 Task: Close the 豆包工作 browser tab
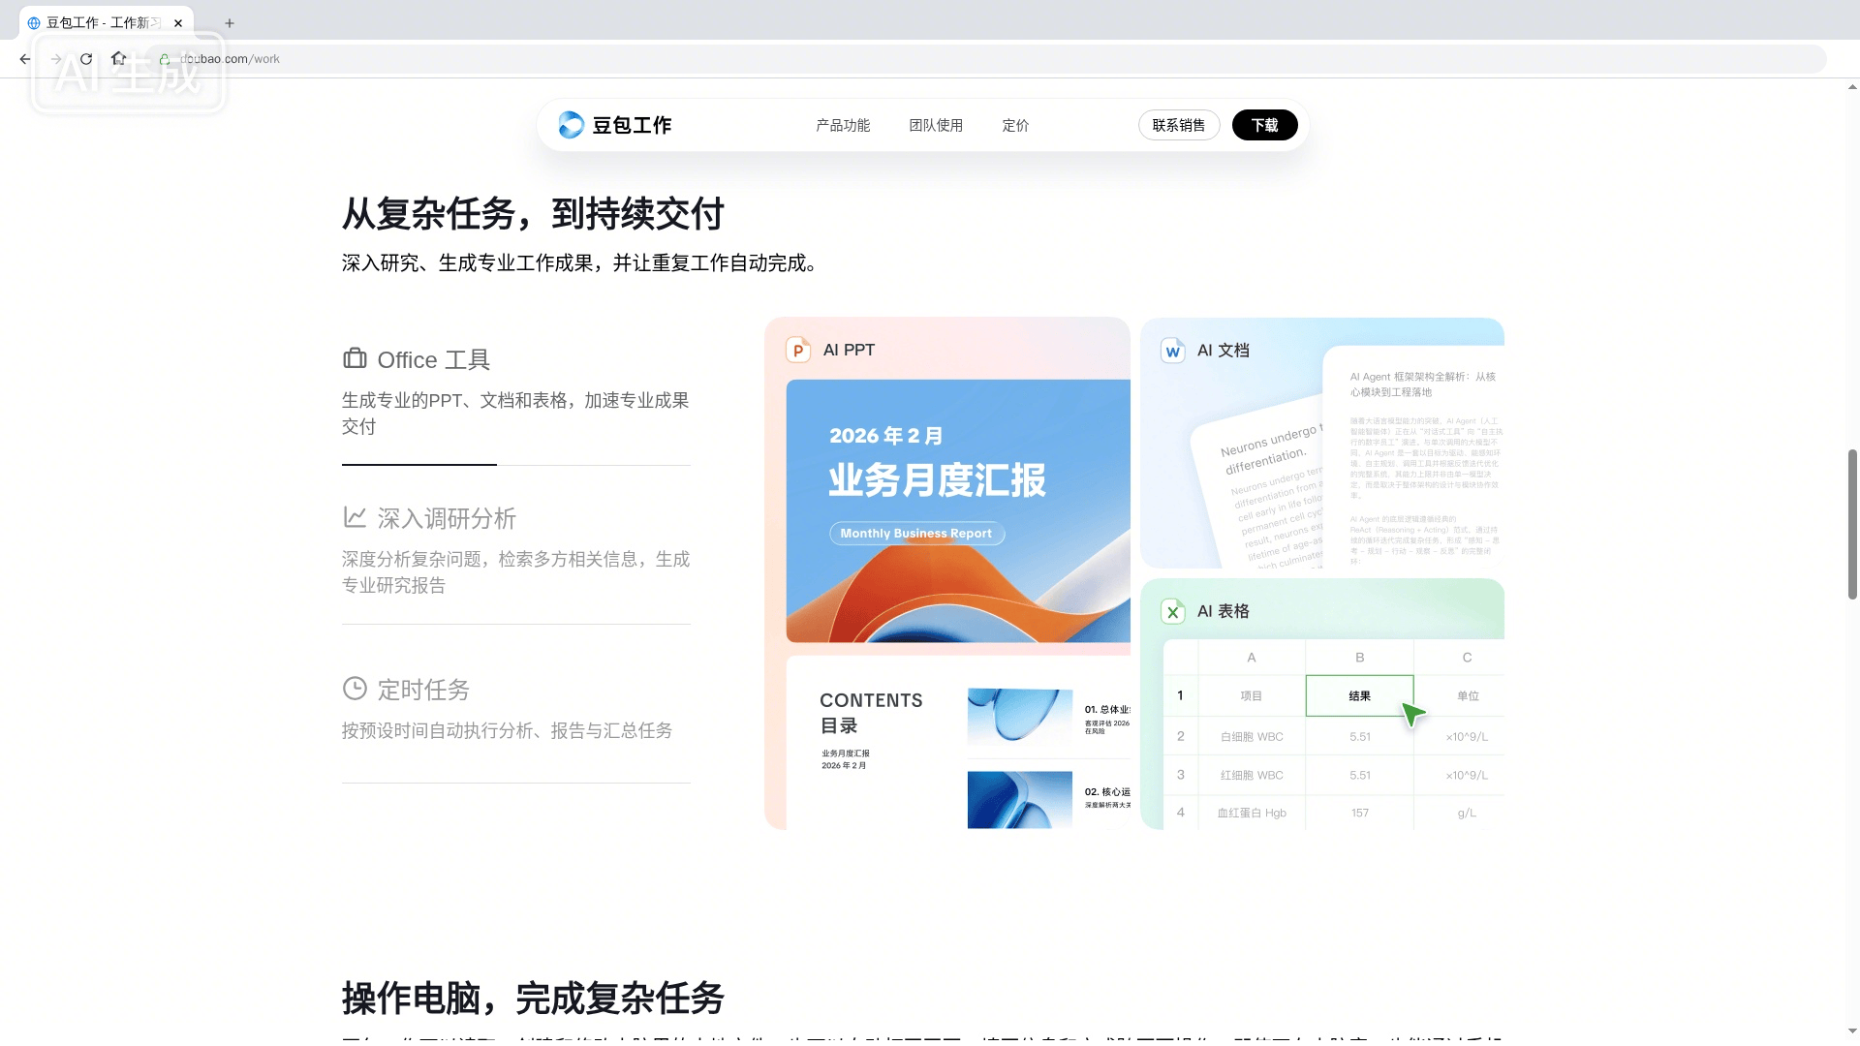(x=178, y=22)
